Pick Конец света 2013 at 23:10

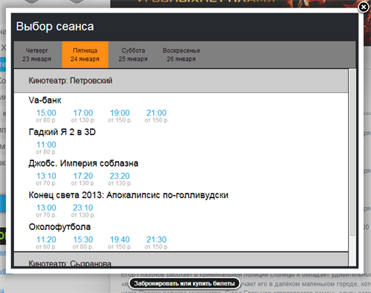point(83,208)
